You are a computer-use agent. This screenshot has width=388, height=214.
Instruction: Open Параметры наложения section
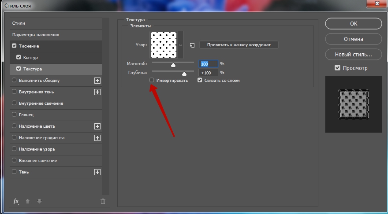point(56,35)
